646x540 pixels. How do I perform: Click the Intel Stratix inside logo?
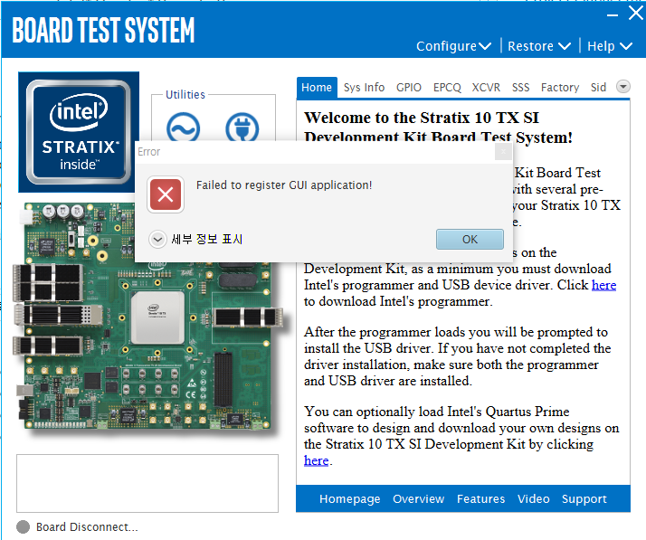(x=79, y=132)
